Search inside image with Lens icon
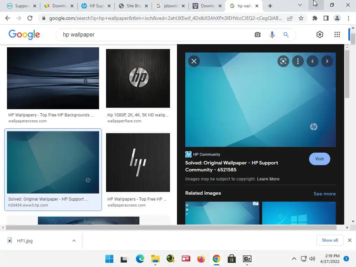Screen dimensions: 356x267 (x=283, y=61)
